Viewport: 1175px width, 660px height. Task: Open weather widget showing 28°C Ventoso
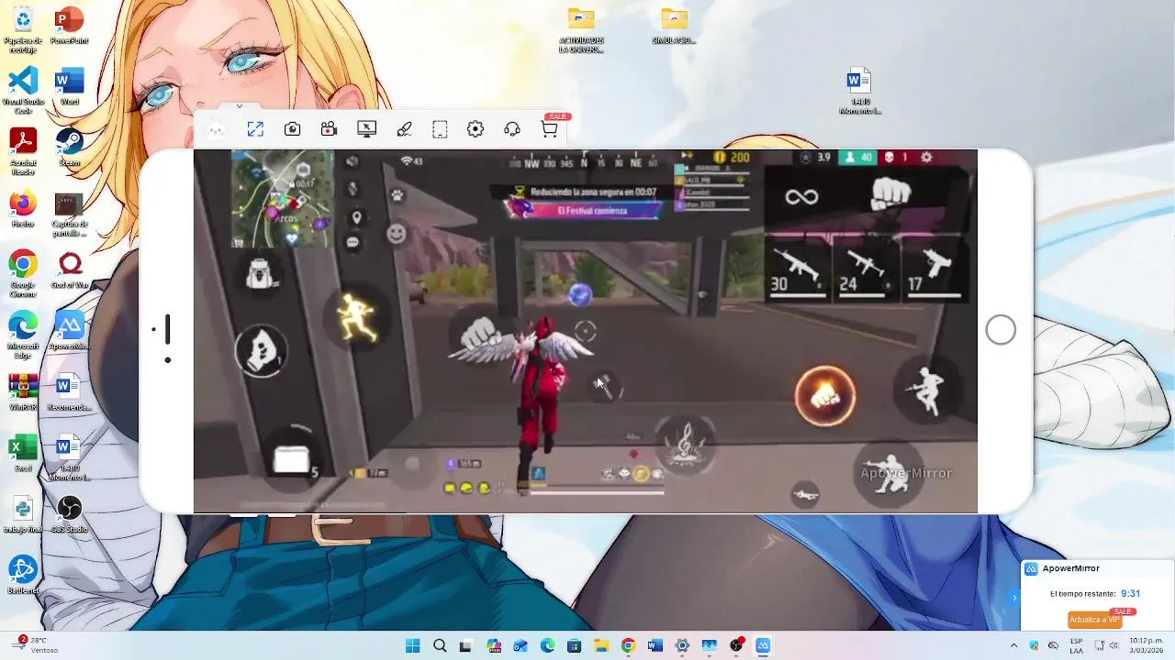coord(37,645)
